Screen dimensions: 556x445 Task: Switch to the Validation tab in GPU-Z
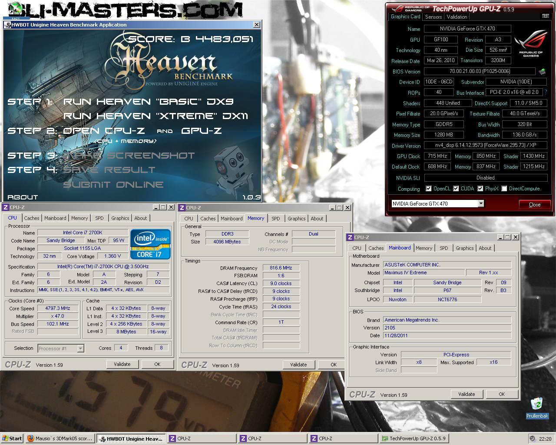tap(457, 17)
